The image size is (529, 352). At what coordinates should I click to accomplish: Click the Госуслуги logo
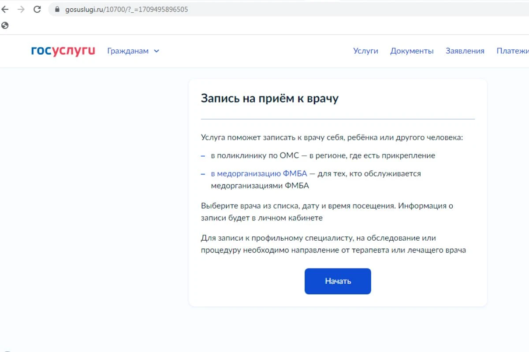pos(63,51)
